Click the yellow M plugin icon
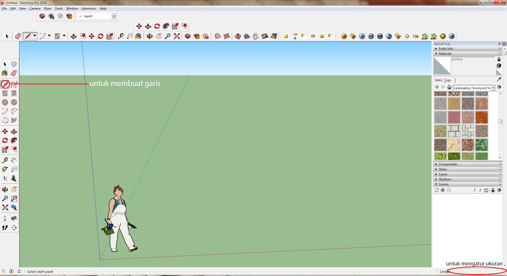This screenshot has width=507, height=276. click(x=344, y=36)
